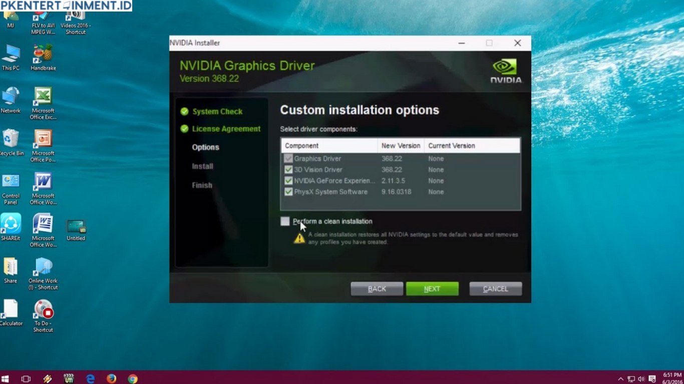
Task: Uncheck the PhysX System Software component
Action: pos(288,191)
